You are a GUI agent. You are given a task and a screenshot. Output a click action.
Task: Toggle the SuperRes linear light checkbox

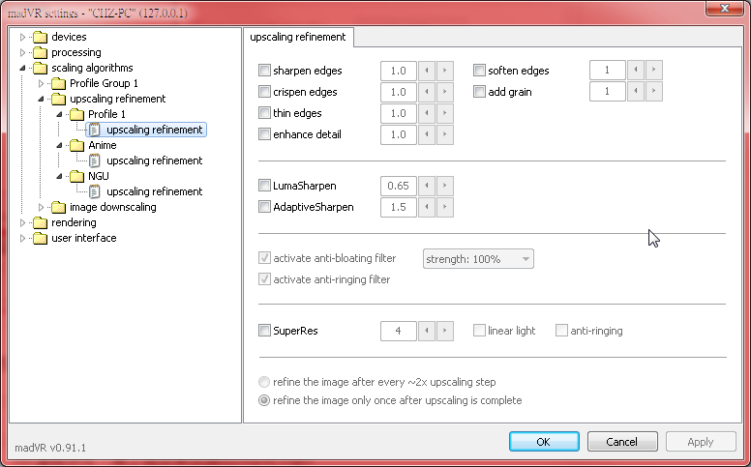(x=479, y=330)
